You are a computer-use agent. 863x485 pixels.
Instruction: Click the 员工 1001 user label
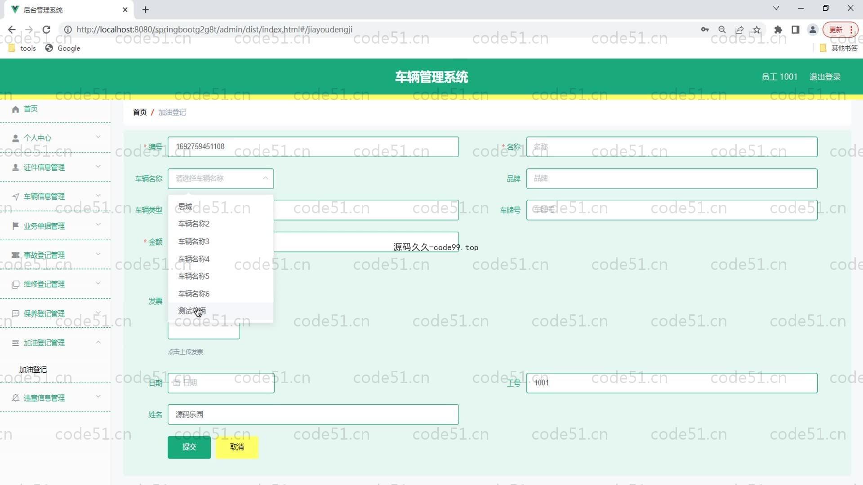(x=779, y=77)
